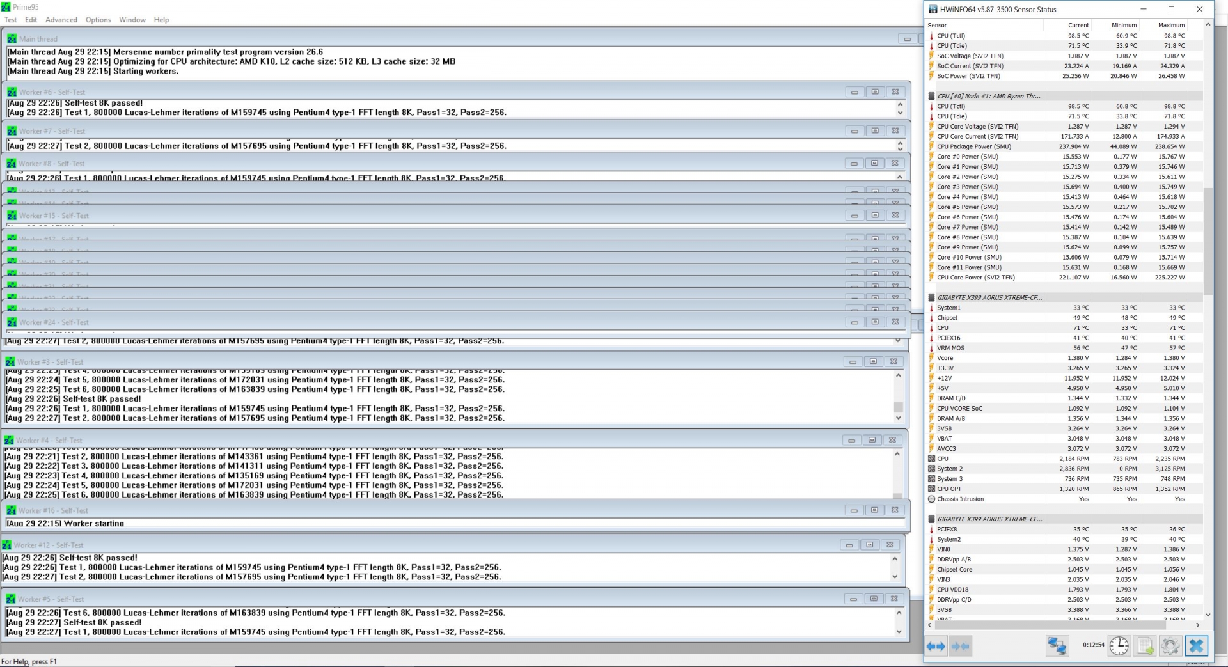Click the Prime95 icon on Worker #3 title
This screenshot has height=667, width=1228.
pyautogui.click(x=10, y=362)
